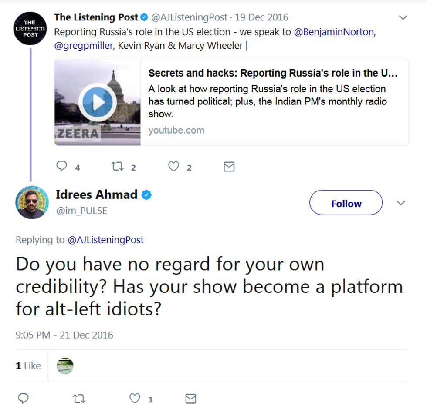
Task: View avatar of user who liked tweet
Action: [x=65, y=366]
